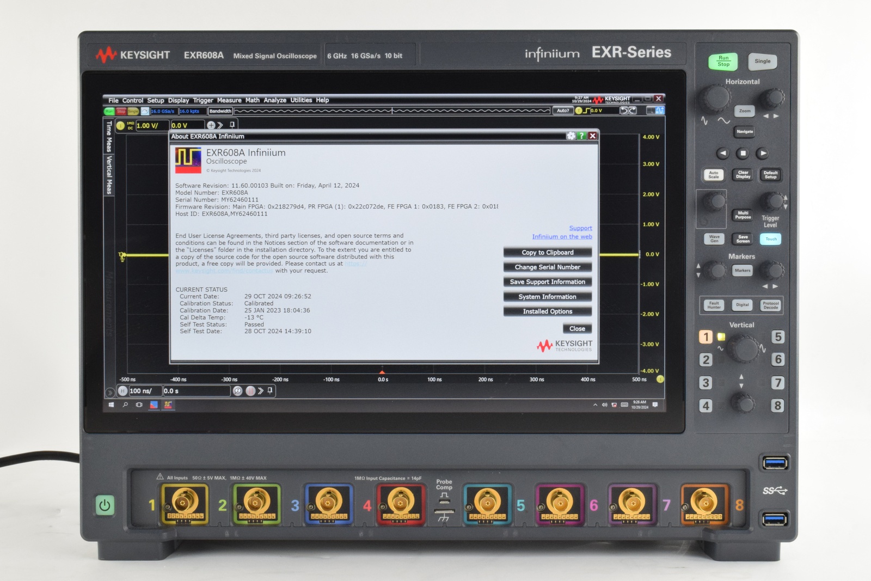Expand the horizontal bar double-chevron
This screenshot has width=871, height=581.
tap(261, 391)
